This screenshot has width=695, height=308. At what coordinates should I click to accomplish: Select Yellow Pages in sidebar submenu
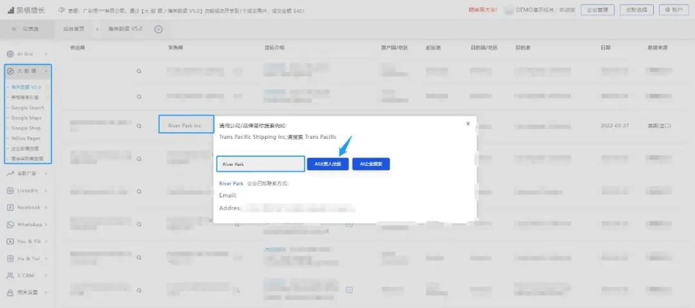click(26, 138)
